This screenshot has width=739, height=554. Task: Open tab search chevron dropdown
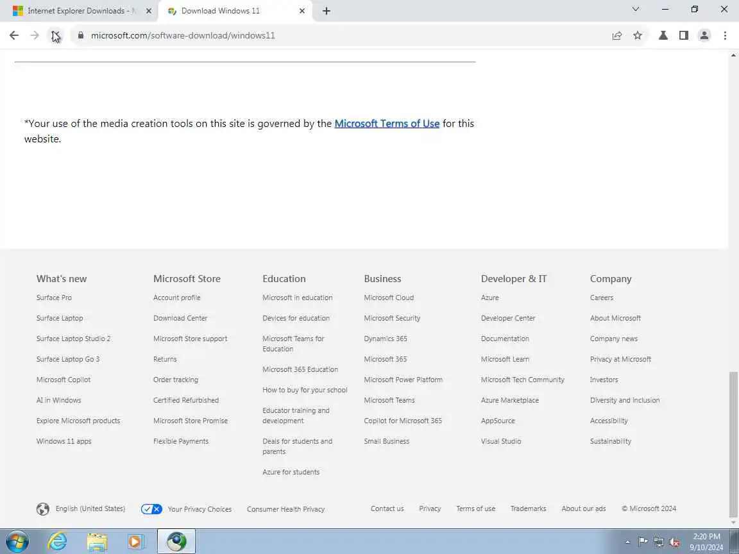635,9
